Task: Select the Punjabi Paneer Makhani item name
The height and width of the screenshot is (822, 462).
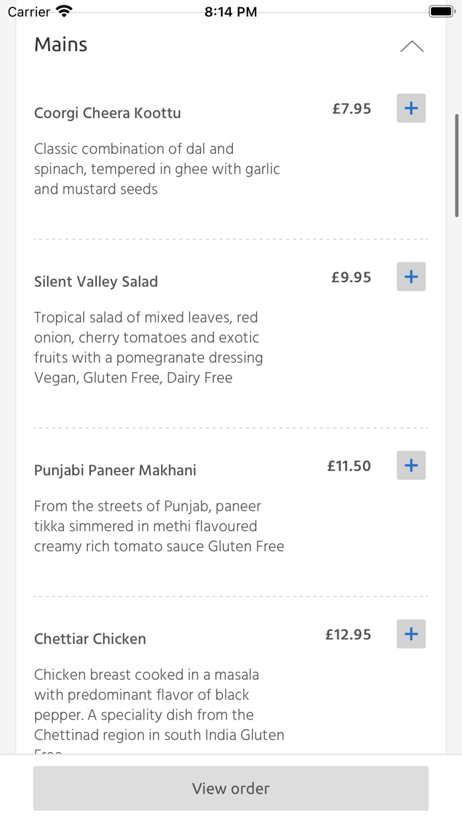Action: pyautogui.click(x=115, y=470)
